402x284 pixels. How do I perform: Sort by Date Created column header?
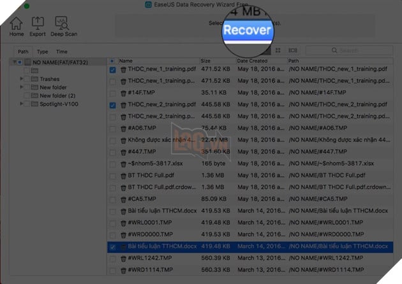click(x=261, y=61)
